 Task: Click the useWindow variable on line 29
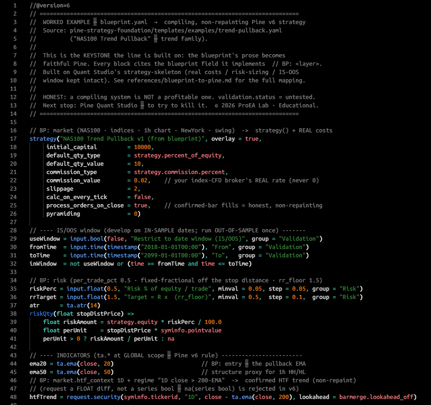click(45, 239)
